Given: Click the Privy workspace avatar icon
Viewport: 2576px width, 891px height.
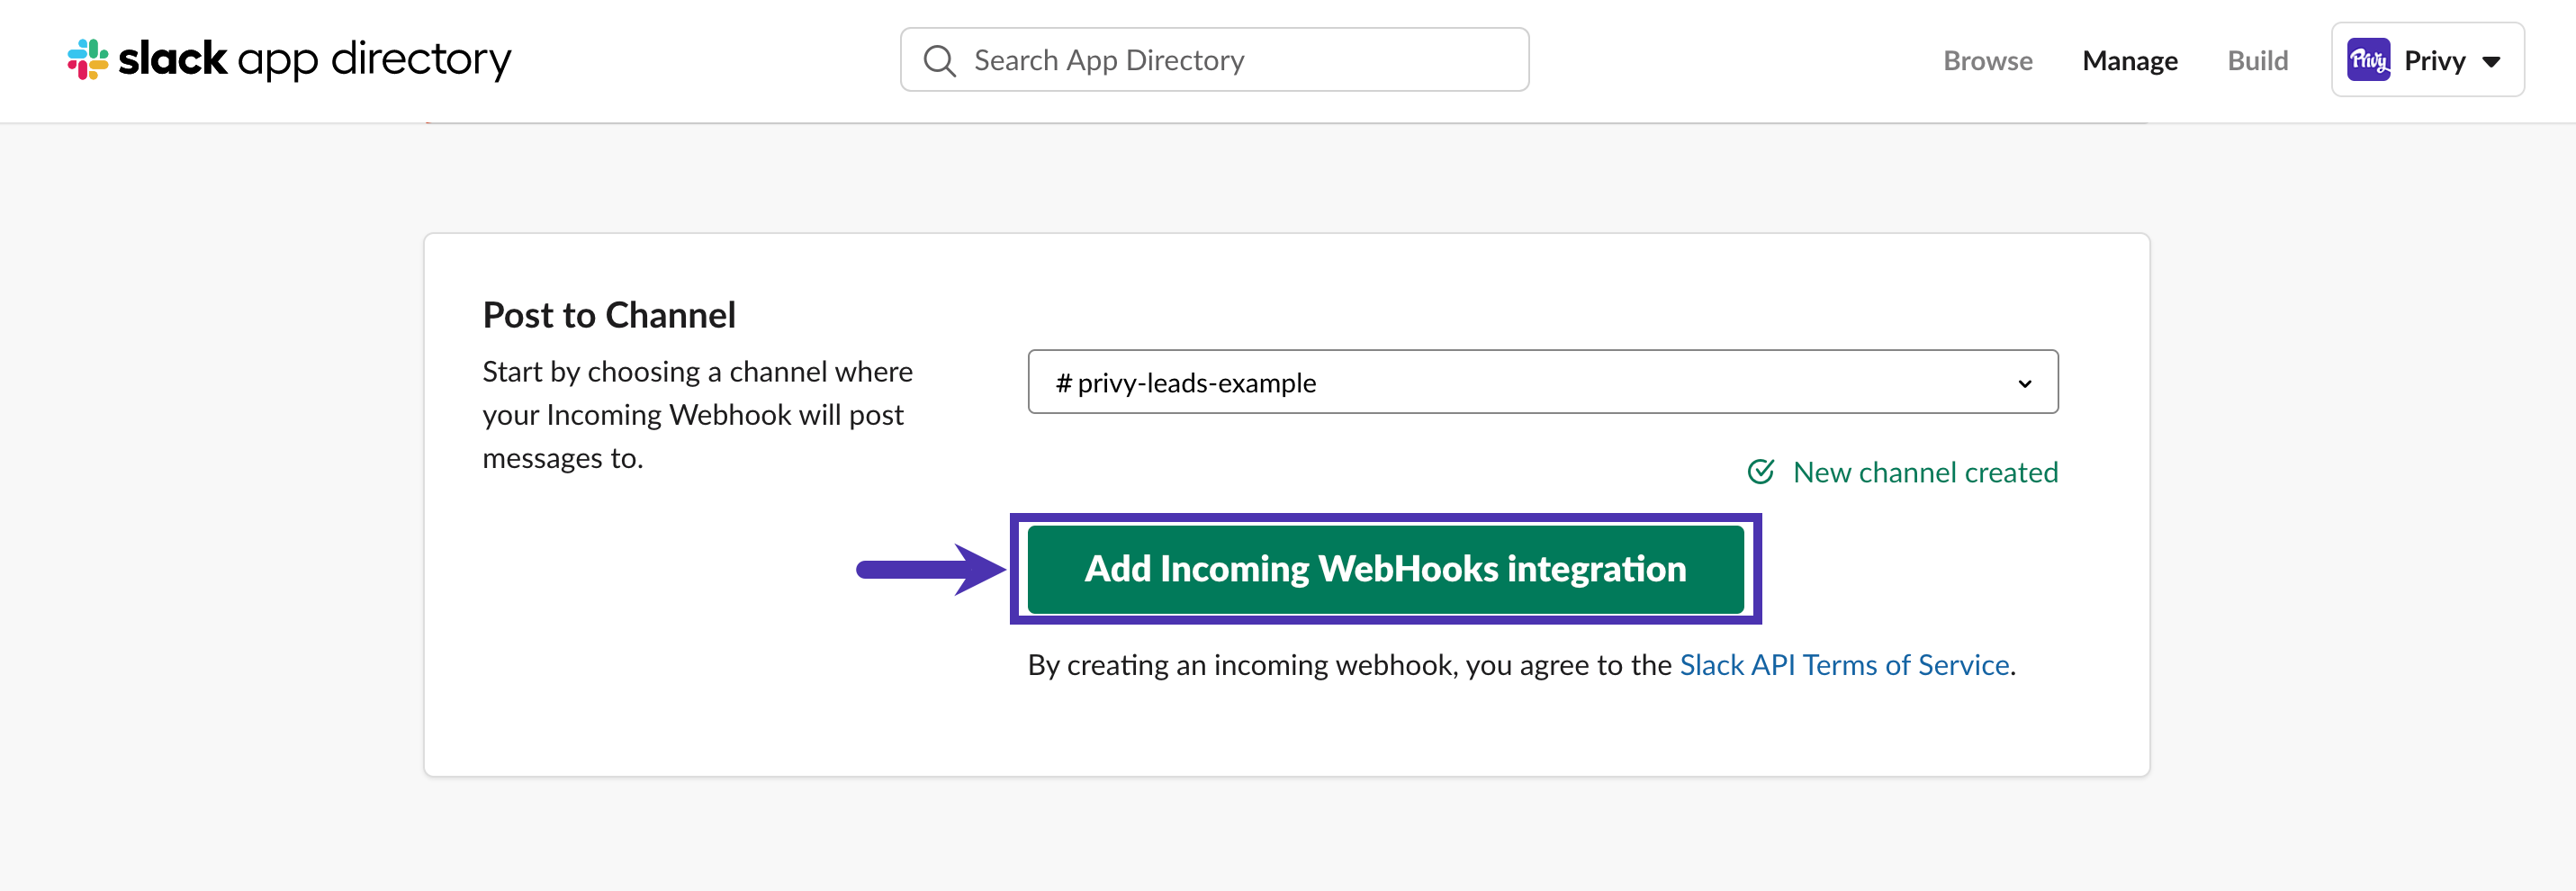Looking at the screenshot, I should coord(2368,60).
